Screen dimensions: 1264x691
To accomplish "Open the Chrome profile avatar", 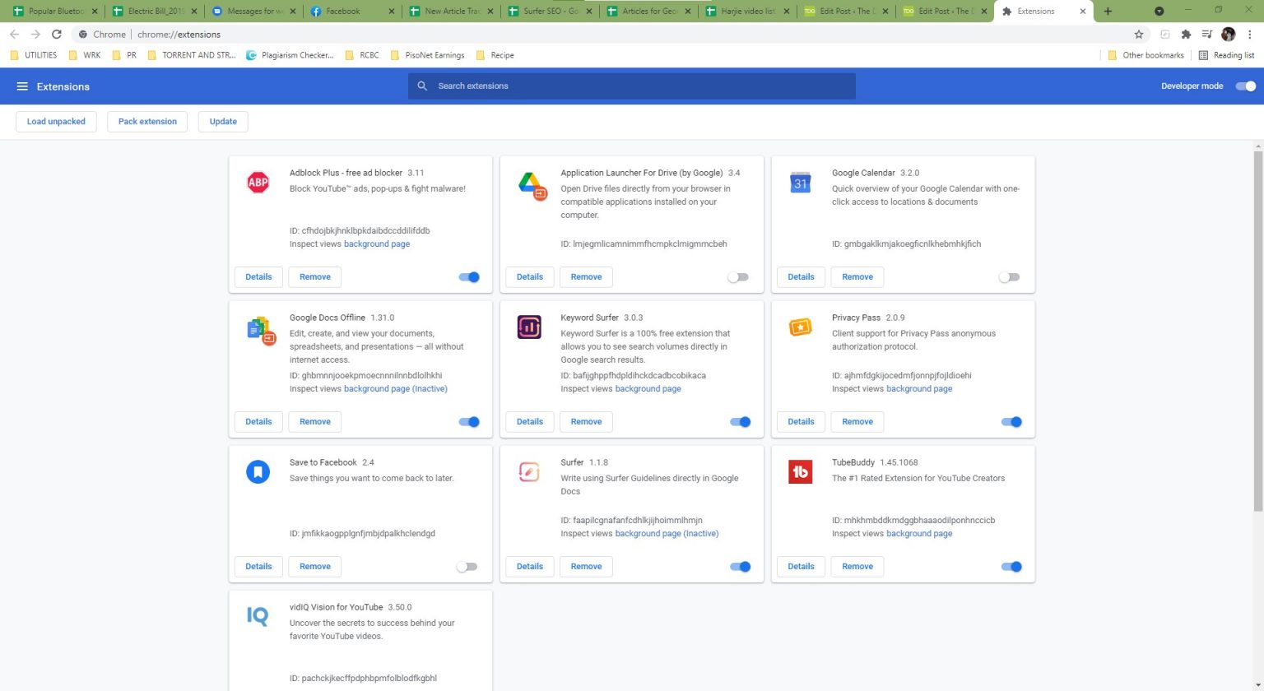I will click(1228, 35).
